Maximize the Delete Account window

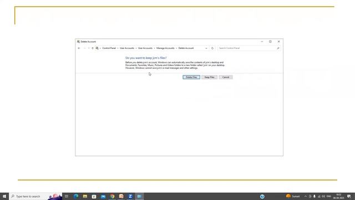(270, 42)
